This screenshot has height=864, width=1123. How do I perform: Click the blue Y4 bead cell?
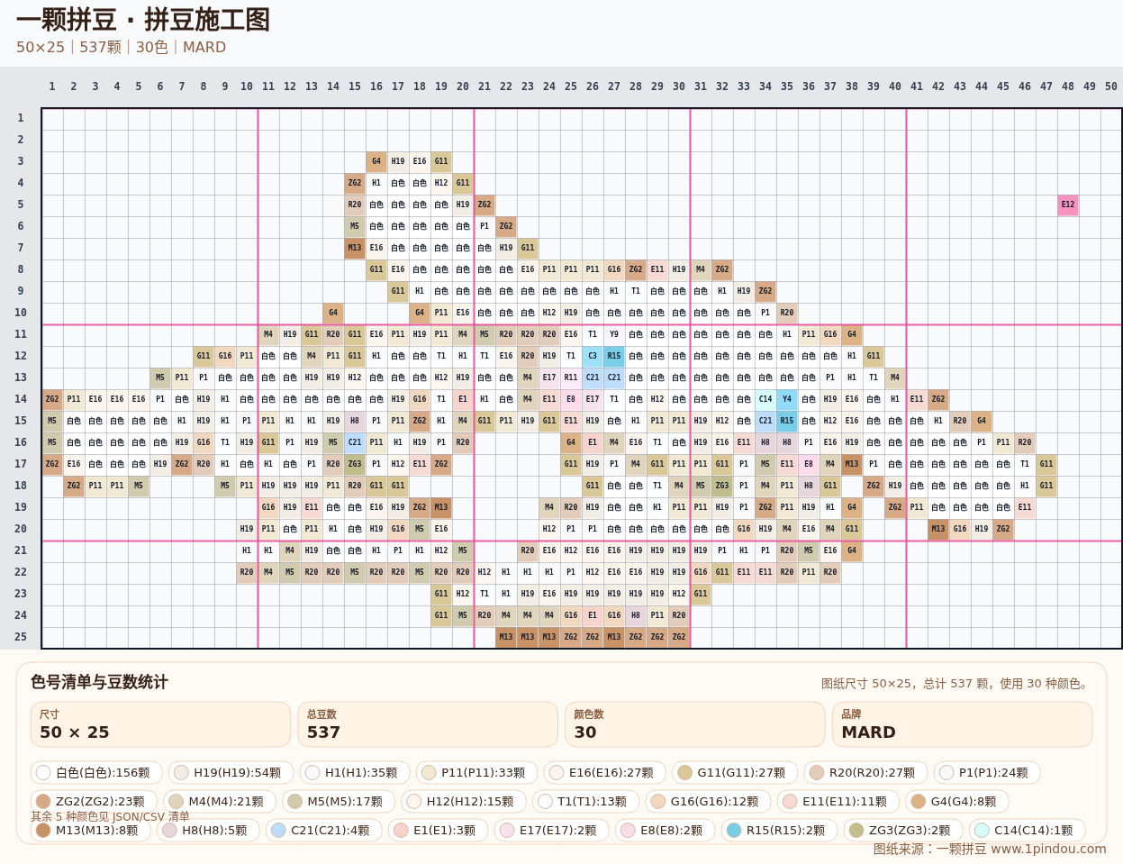[x=787, y=399]
